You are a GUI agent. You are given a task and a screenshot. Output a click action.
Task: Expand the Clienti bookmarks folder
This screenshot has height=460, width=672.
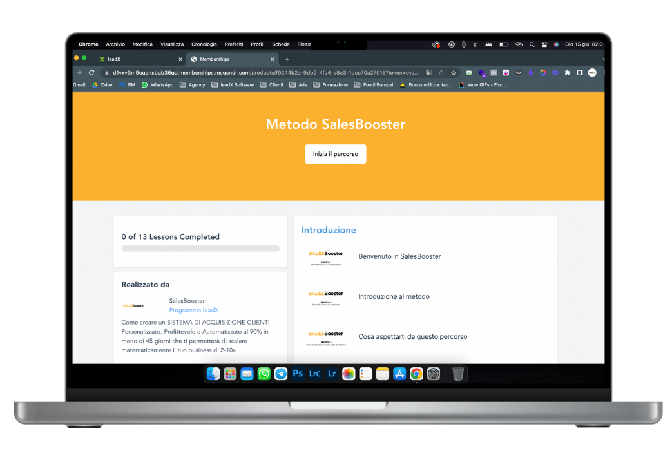click(272, 85)
